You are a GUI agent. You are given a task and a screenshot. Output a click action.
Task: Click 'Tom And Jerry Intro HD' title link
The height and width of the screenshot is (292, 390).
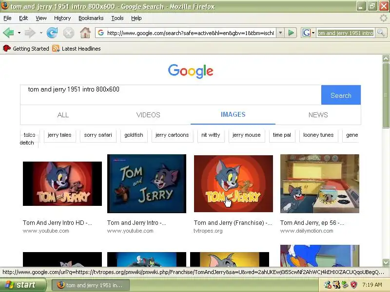coord(58,223)
